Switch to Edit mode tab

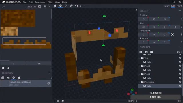click(x=173, y=6)
